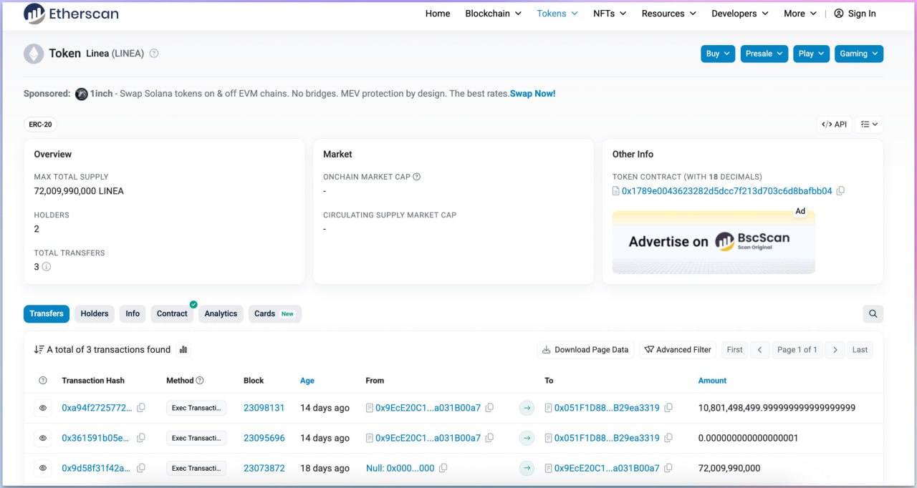Switch to the Holders tab
The height and width of the screenshot is (488, 917).
95,313
